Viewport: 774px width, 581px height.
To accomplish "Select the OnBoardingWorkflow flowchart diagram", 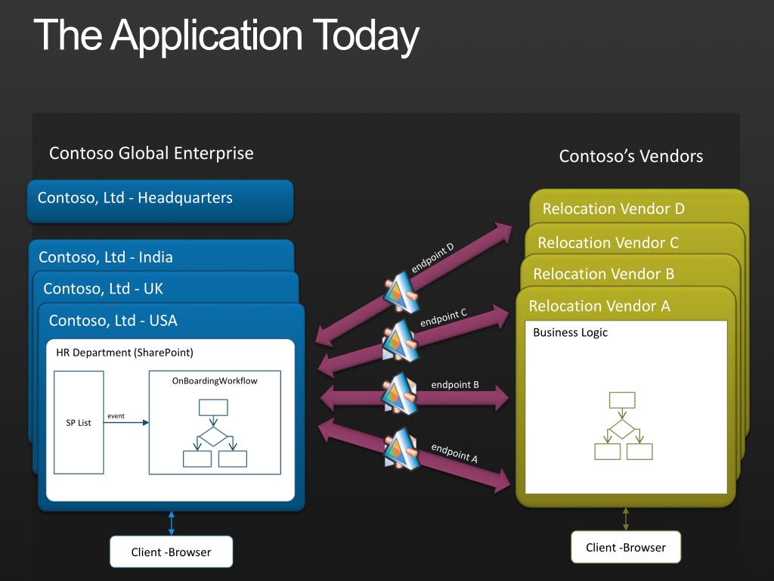I will (x=215, y=433).
